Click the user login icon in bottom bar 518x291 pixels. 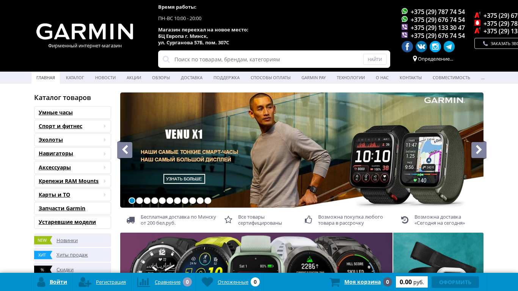[x=41, y=282]
